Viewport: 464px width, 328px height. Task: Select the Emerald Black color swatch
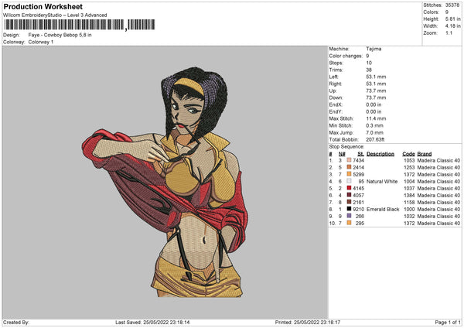point(350,209)
